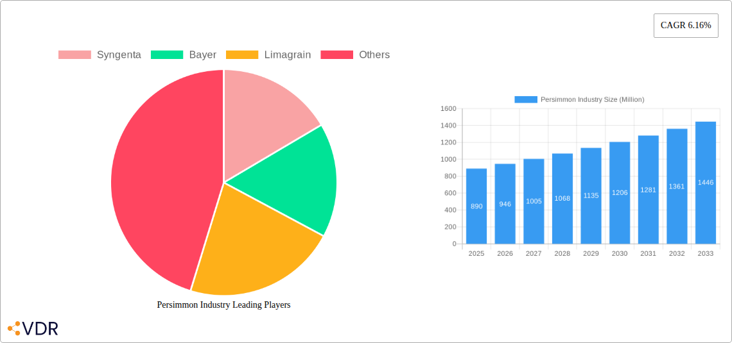Toggle Limagrain legend entry visibility
732x343 pixels.
287,55
